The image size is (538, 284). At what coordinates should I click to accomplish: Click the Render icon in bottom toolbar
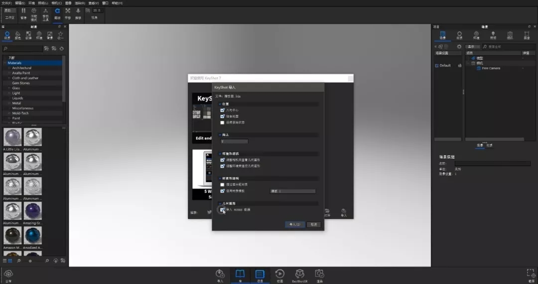point(319,274)
